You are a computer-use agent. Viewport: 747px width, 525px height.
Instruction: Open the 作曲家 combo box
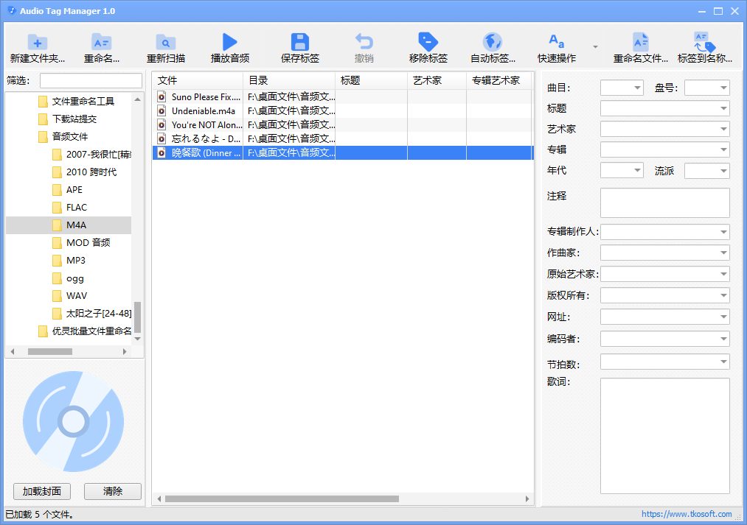pos(664,253)
